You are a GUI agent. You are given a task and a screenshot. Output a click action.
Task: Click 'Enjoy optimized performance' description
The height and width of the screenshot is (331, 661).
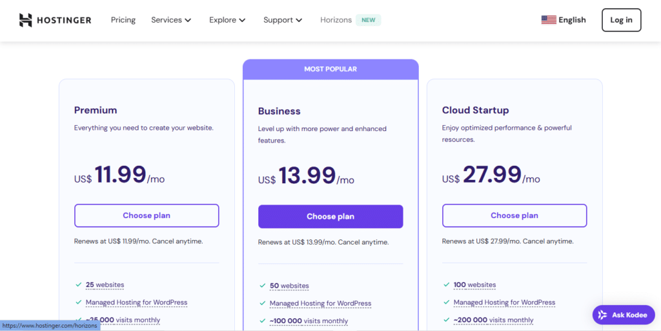(x=507, y=134)
